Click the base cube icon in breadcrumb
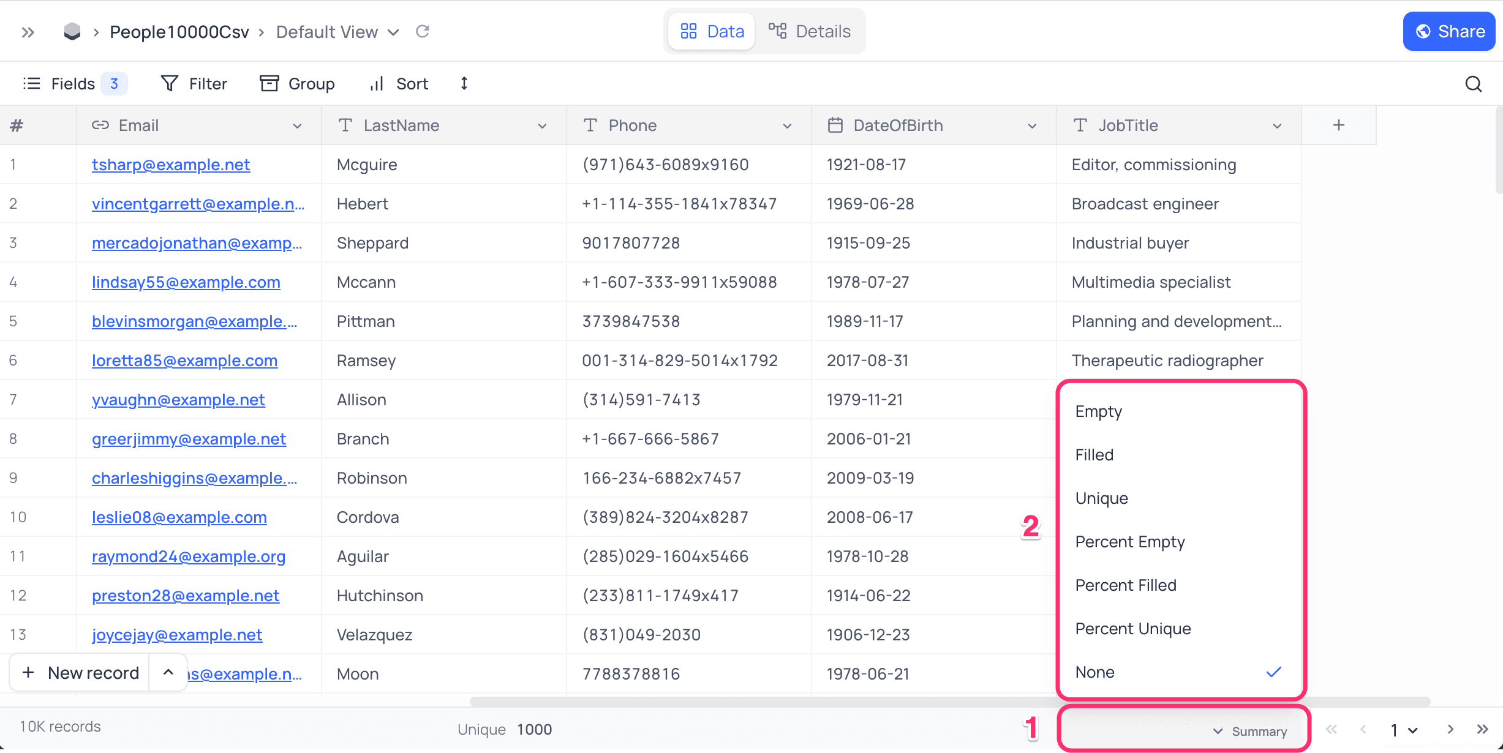Screen dimensions: 1503x753 (72, 31)
